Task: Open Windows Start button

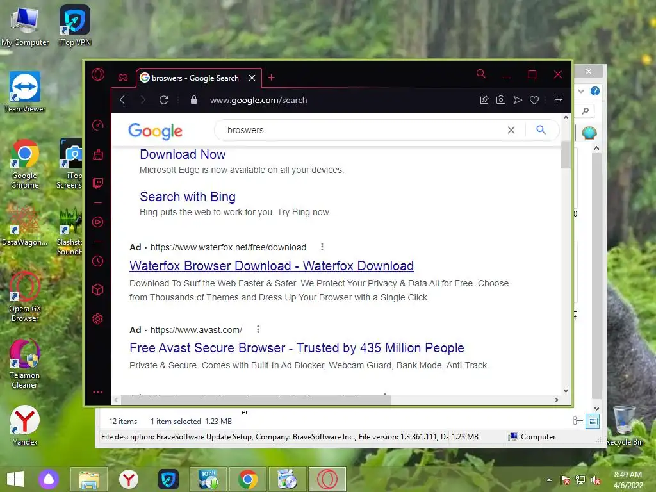Action: 15,479
